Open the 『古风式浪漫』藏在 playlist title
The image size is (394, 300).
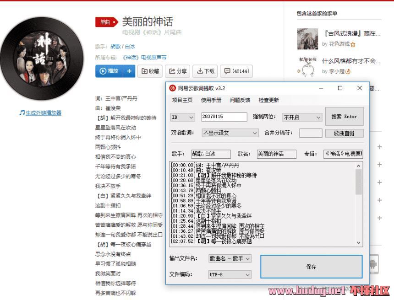351,33
